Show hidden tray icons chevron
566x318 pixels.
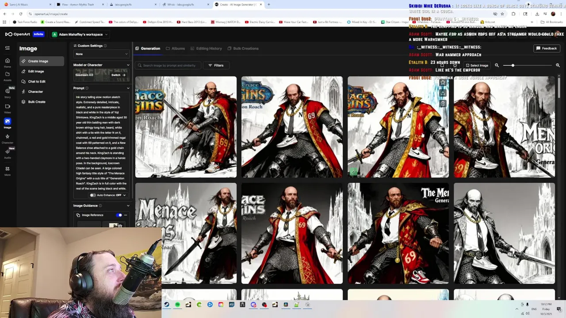pos(516,309)
